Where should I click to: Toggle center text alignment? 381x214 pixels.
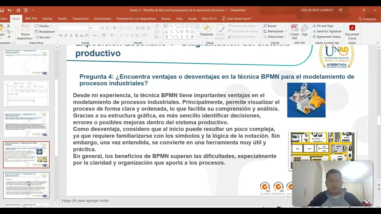127,35
